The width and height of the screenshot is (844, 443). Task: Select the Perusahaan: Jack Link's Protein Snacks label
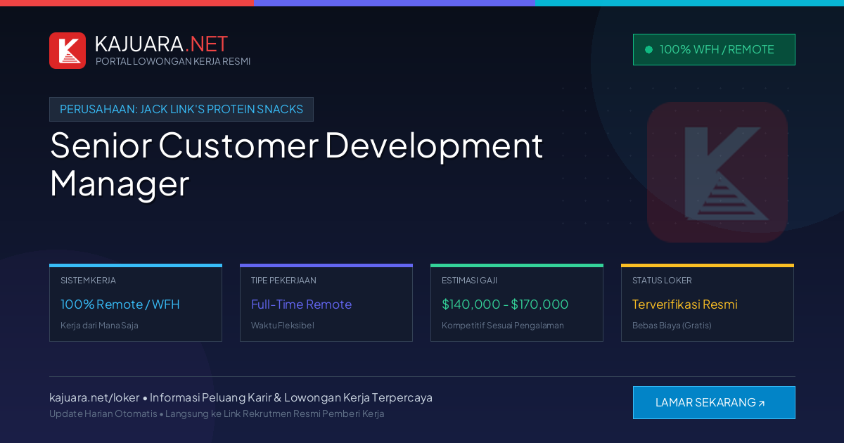(x=181, y=109)
